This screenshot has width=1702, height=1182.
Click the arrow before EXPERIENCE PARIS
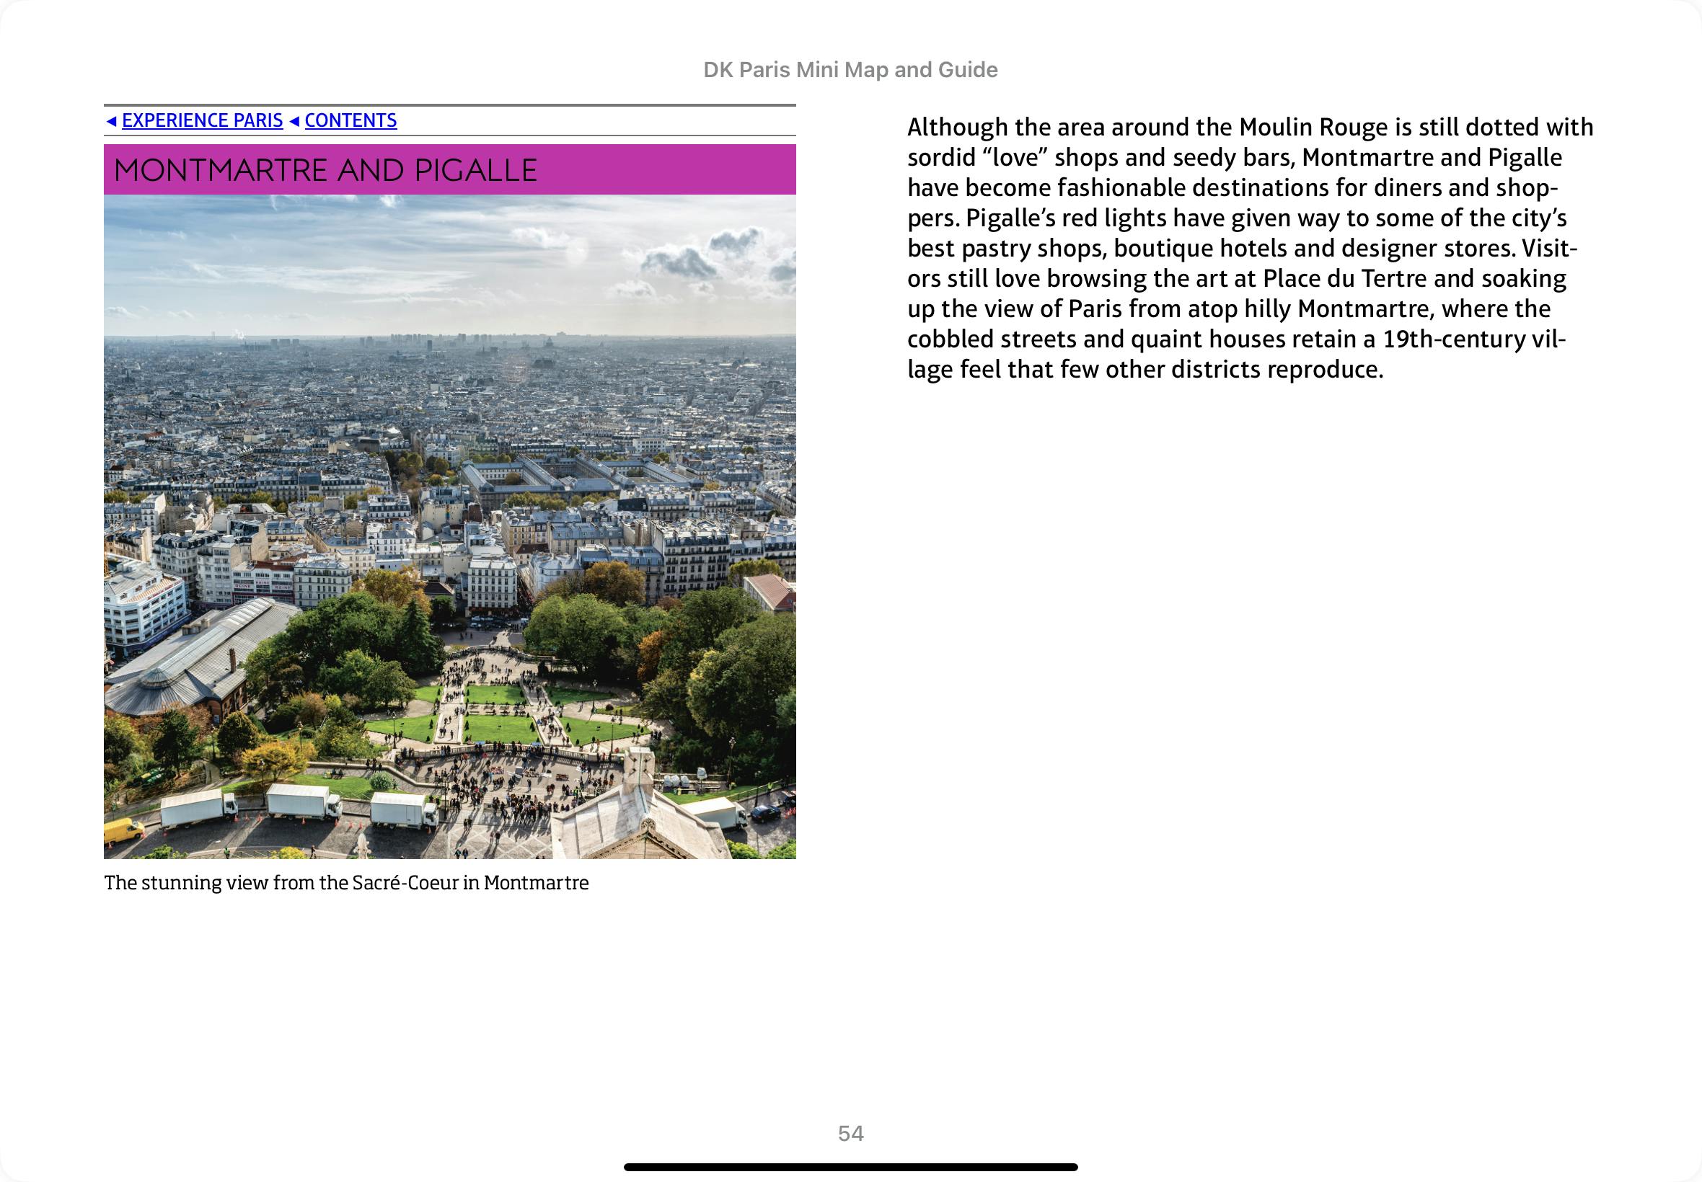click(111, 120)
